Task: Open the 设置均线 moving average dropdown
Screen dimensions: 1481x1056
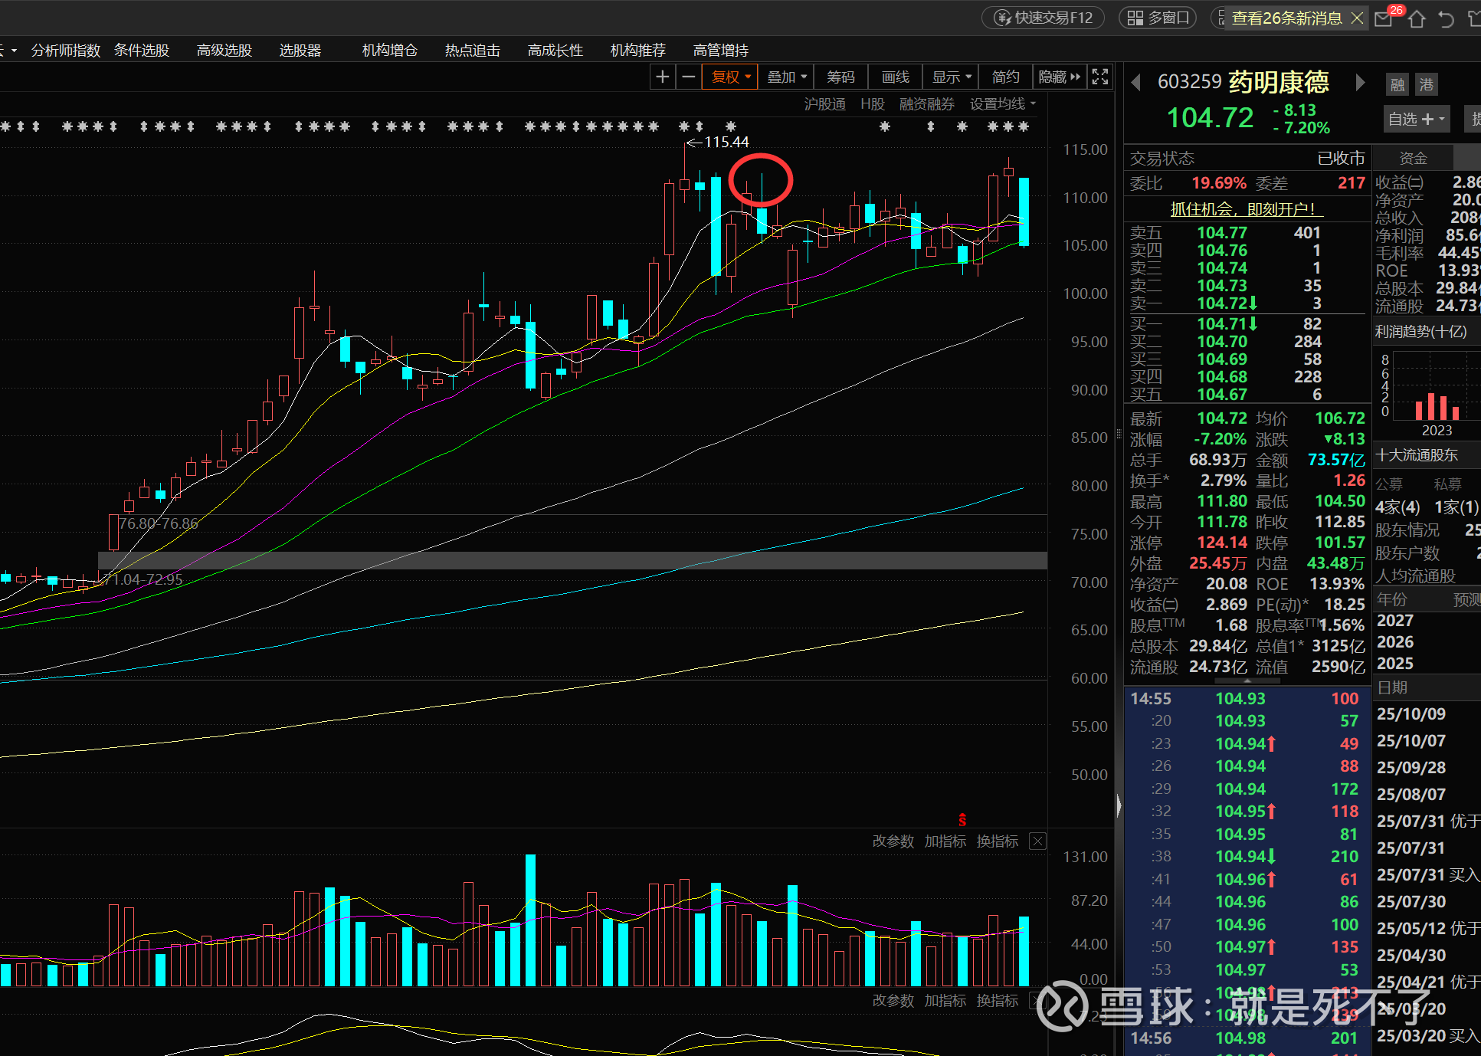Action: tap(1002, 103)
